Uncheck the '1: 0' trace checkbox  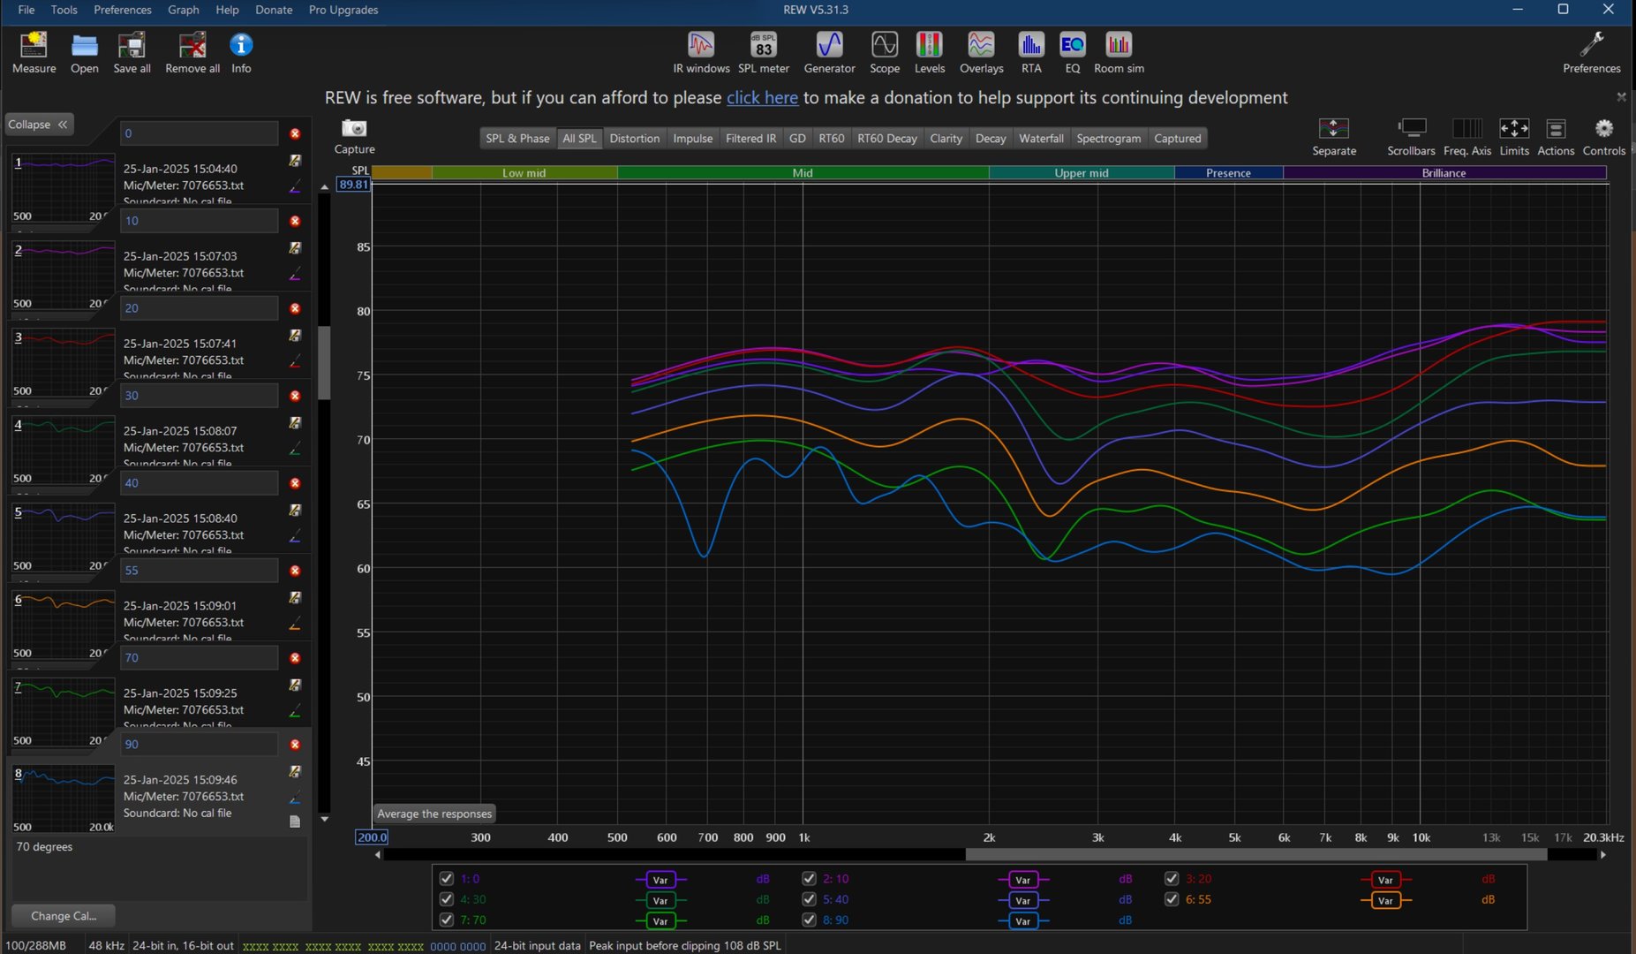pos(447,878)
